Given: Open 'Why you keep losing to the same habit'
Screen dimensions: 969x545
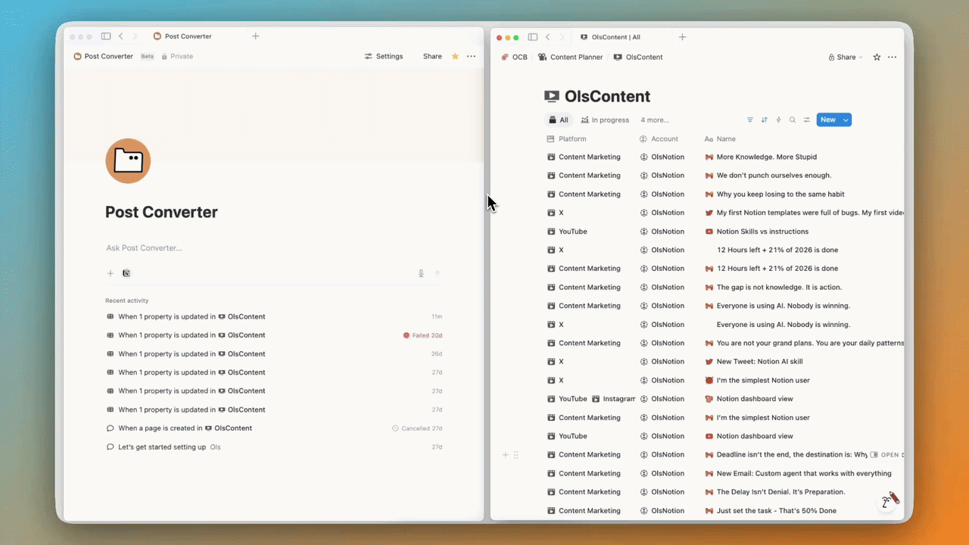Looking at the screenshot, I should [x=780, y=194].
